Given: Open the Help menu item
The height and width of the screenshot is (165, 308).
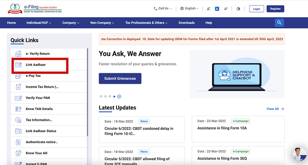Looking at the screenshot, I should click(208, 23).
